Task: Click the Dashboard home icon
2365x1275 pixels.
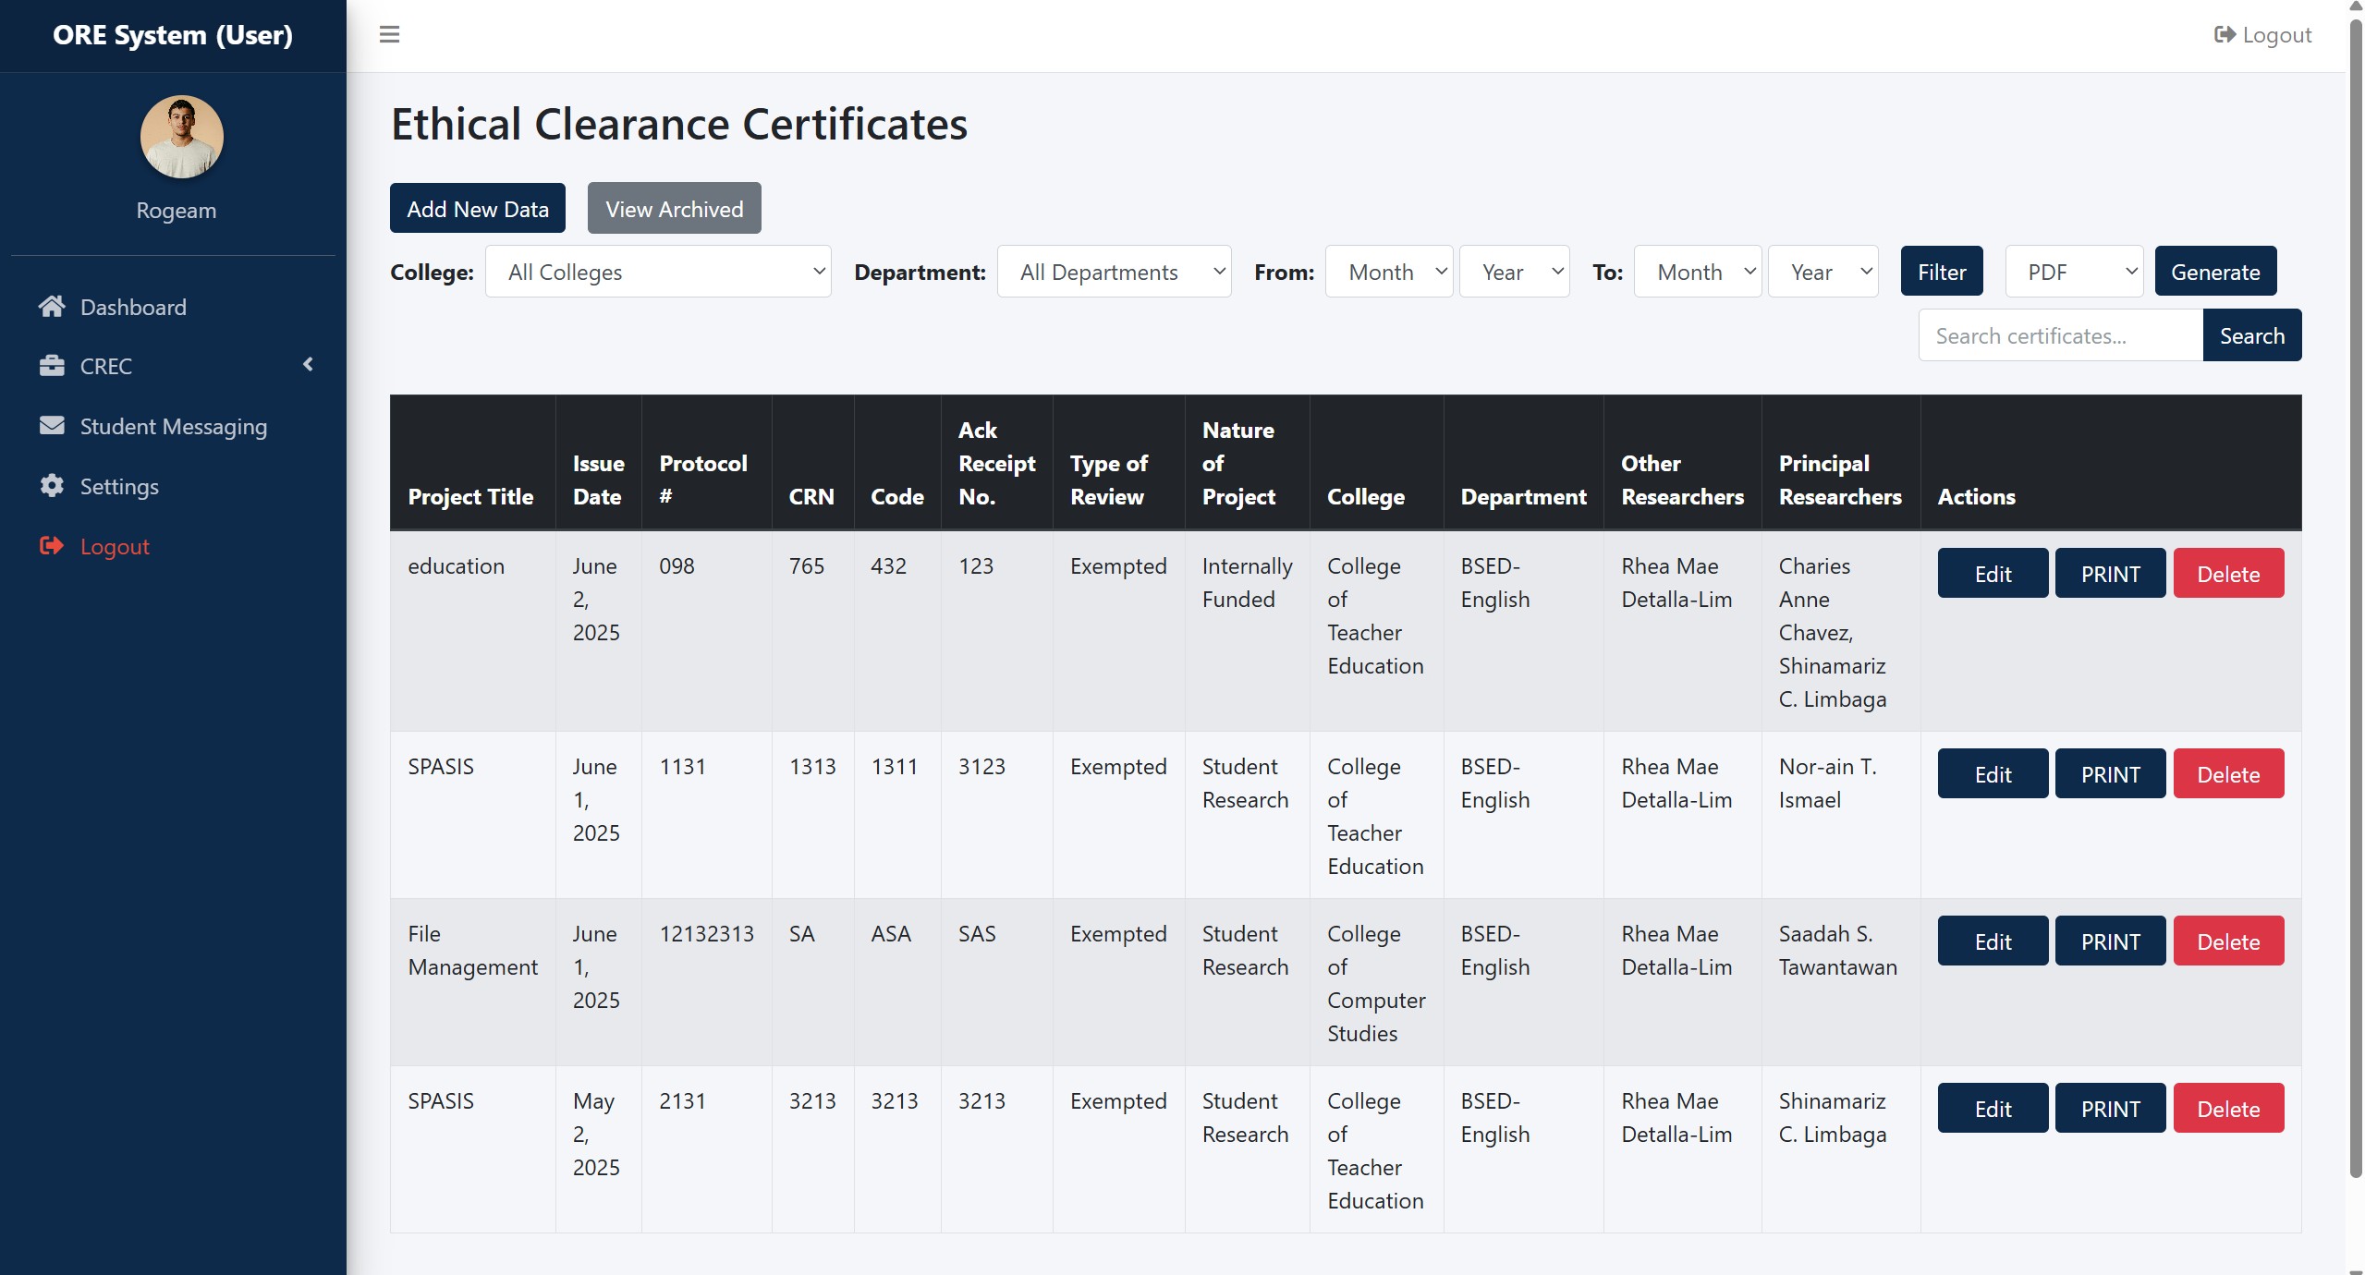Action: tap(52, 307)
